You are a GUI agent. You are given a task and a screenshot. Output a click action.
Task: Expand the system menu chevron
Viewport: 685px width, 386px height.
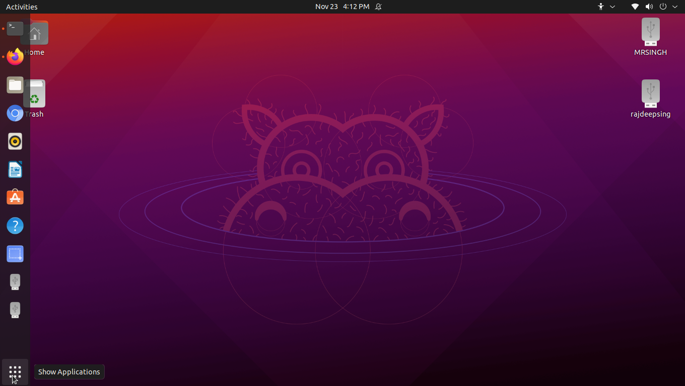[x=675, y=7]
